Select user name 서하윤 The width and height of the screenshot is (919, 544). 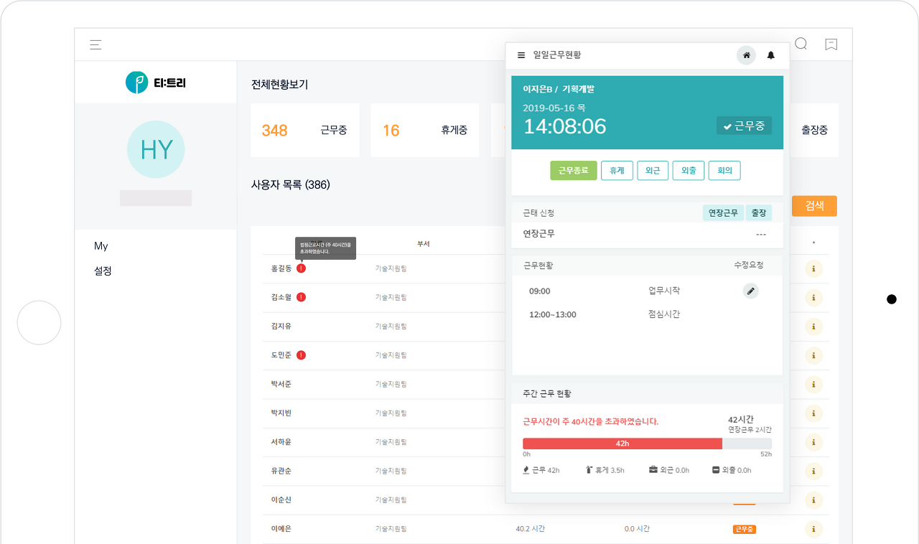[281, 442]
